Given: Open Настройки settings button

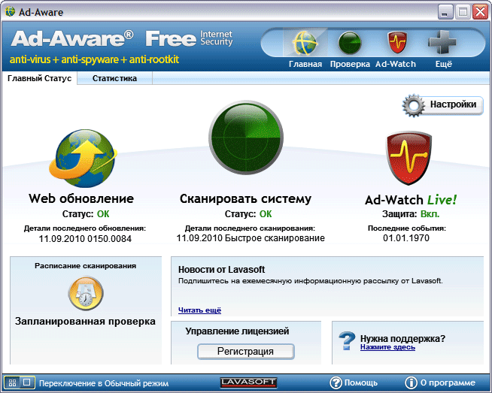Looking at the screenshot, I should click(x=443, y=105).
